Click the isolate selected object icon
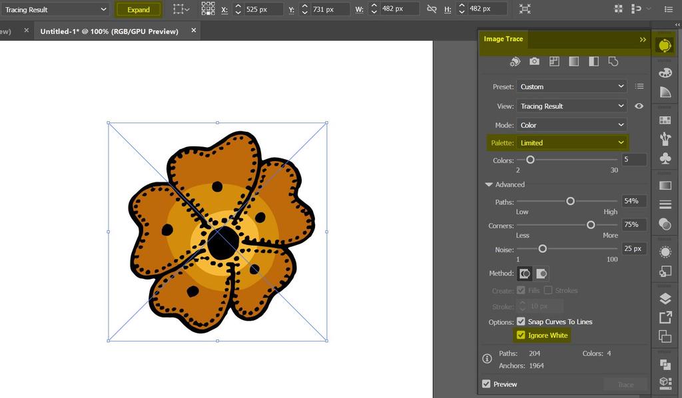The width and height of the screenshot is (682, 398). [x=525, y=9]
